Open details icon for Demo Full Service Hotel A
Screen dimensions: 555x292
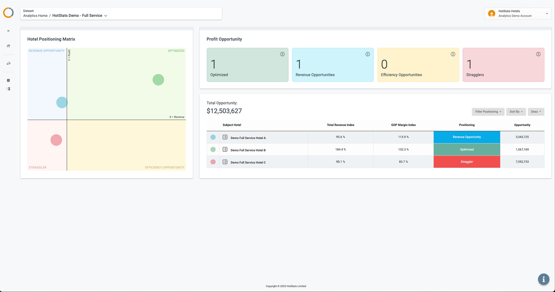pyautogui.click(x=225, y=137)
